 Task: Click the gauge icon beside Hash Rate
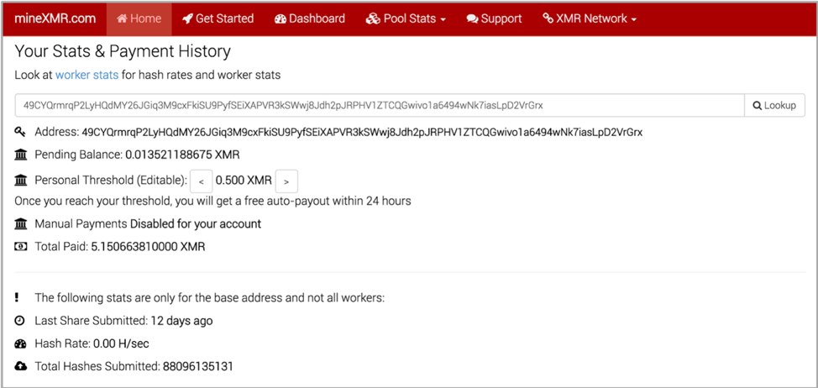coord(20,343)
